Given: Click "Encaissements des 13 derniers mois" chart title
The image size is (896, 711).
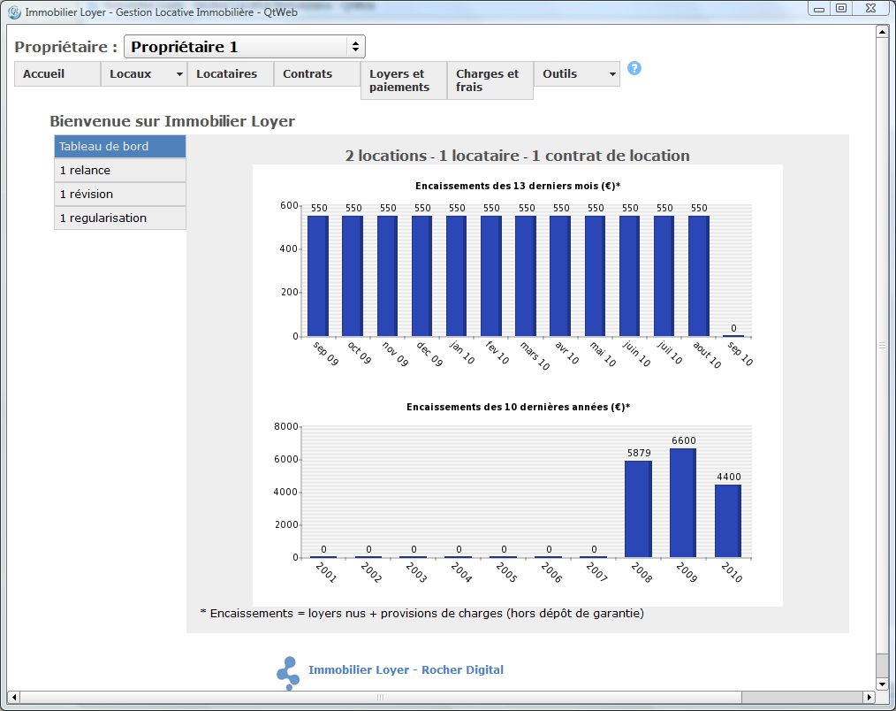Looking at the screenshot, I should tap(518, 186).
